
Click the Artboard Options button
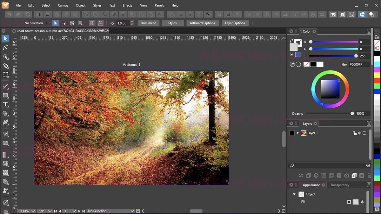coord(202,23)
